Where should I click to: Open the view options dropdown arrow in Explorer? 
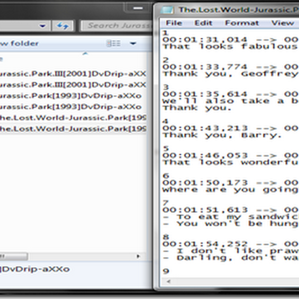pos(133,43)
